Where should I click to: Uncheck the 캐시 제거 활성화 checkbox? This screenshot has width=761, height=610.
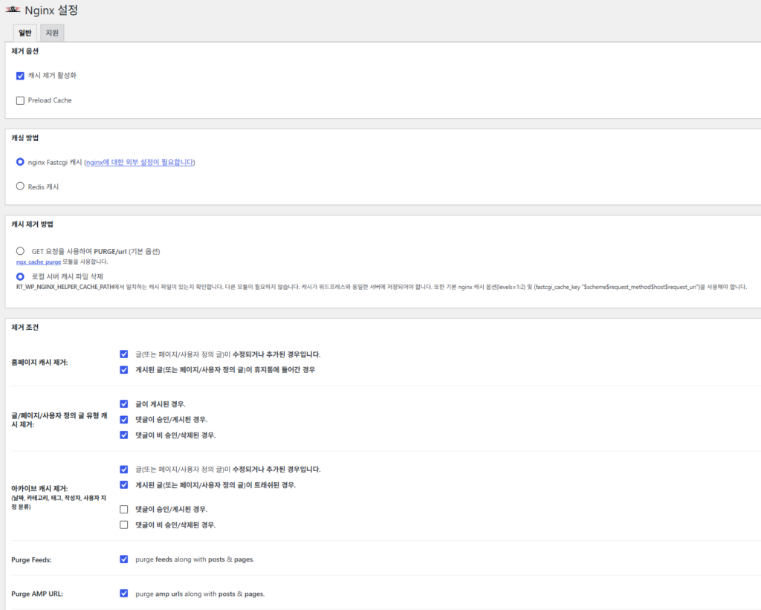click(20, 76)
